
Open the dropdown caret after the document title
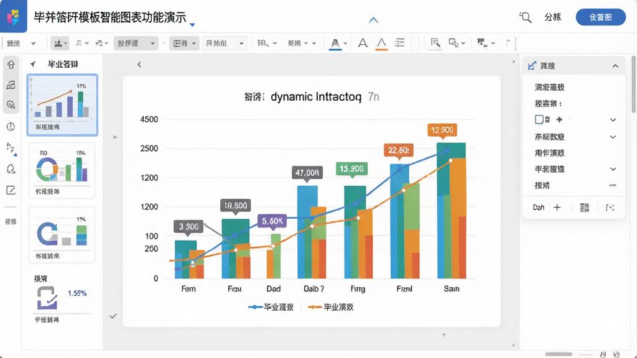click(192, 25)
